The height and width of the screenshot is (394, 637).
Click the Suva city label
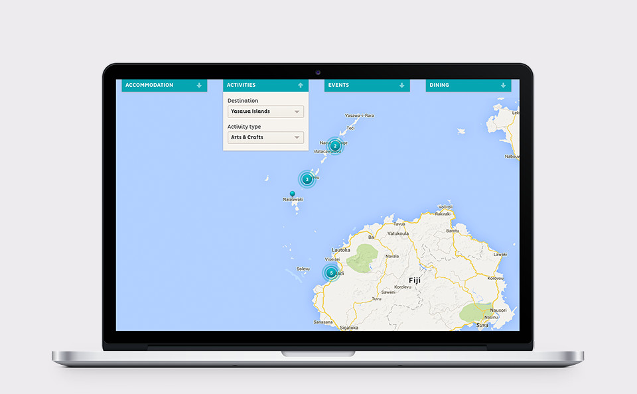pos(482,325)
